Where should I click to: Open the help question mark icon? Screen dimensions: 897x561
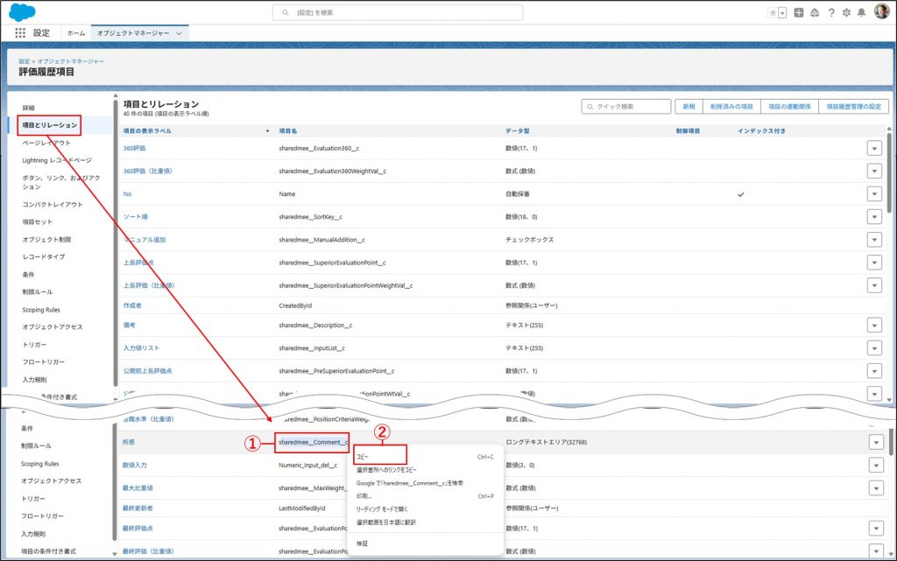tap(830, 13)
